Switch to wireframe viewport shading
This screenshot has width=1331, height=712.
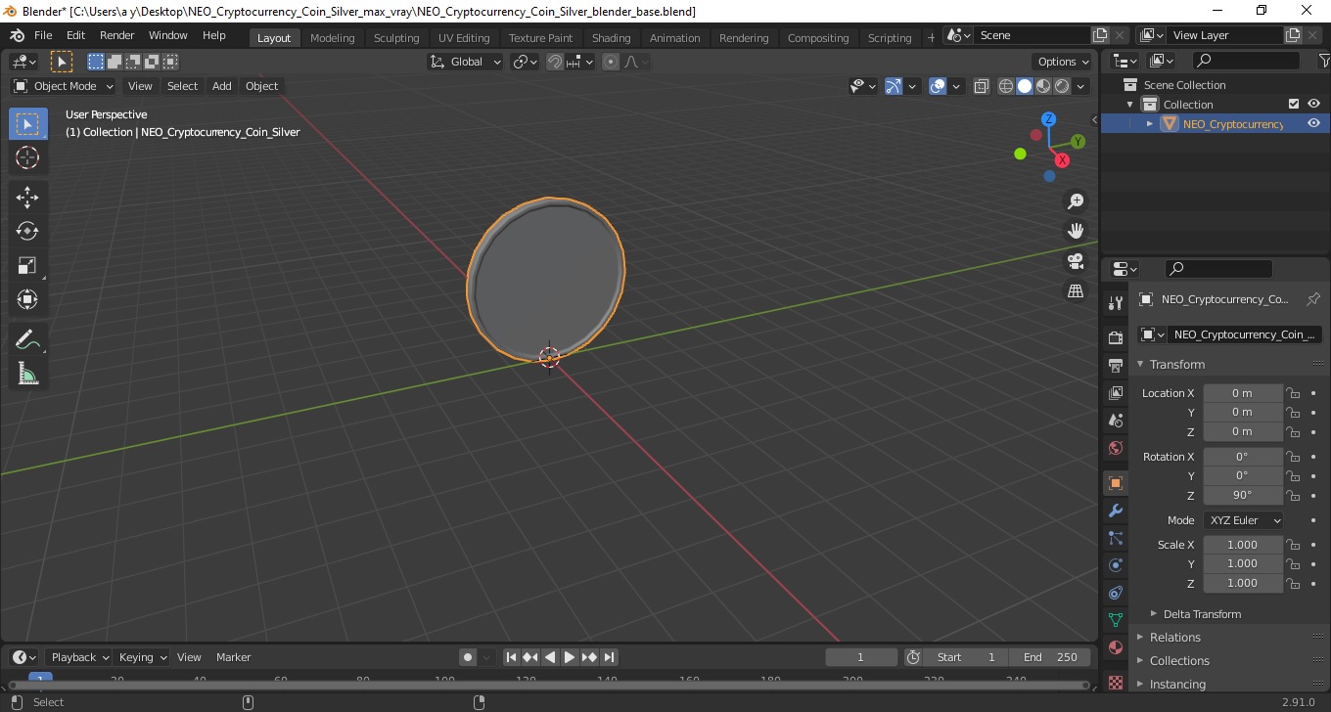point(1006,86)
